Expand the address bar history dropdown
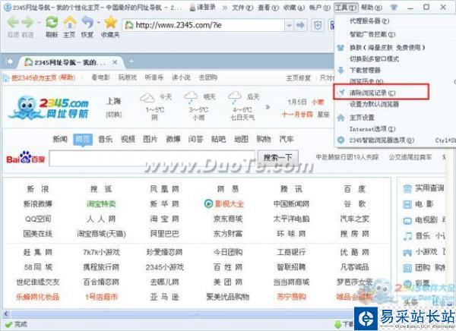Viewport: 456px width, 331px height. pos(289,26)
